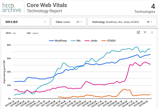Image resolution: width=158 pixels, height=109 pixels.
Task: Click the Core Web Vitals title
Action: [x=47, y=5]
